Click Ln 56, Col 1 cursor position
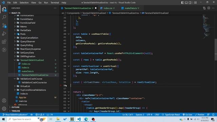The width and height of the screenshot is (217, 122). tap(127, 115)
